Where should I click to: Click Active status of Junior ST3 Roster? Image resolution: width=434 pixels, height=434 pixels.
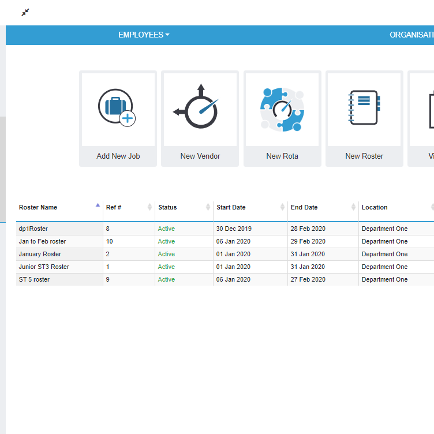[166, 267]
